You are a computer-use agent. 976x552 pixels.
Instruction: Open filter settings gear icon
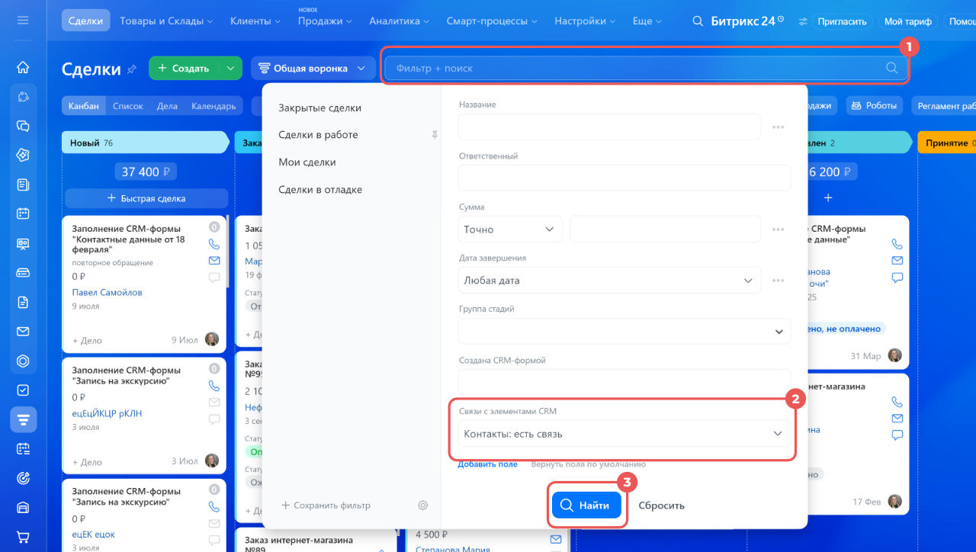(423, 505)
